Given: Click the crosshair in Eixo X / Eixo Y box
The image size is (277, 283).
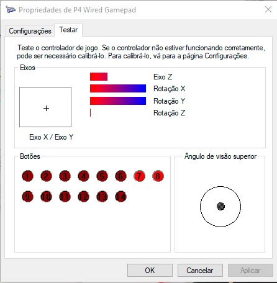Looking at the screenshot, I should pyautogui.click(x=46, y=108).
